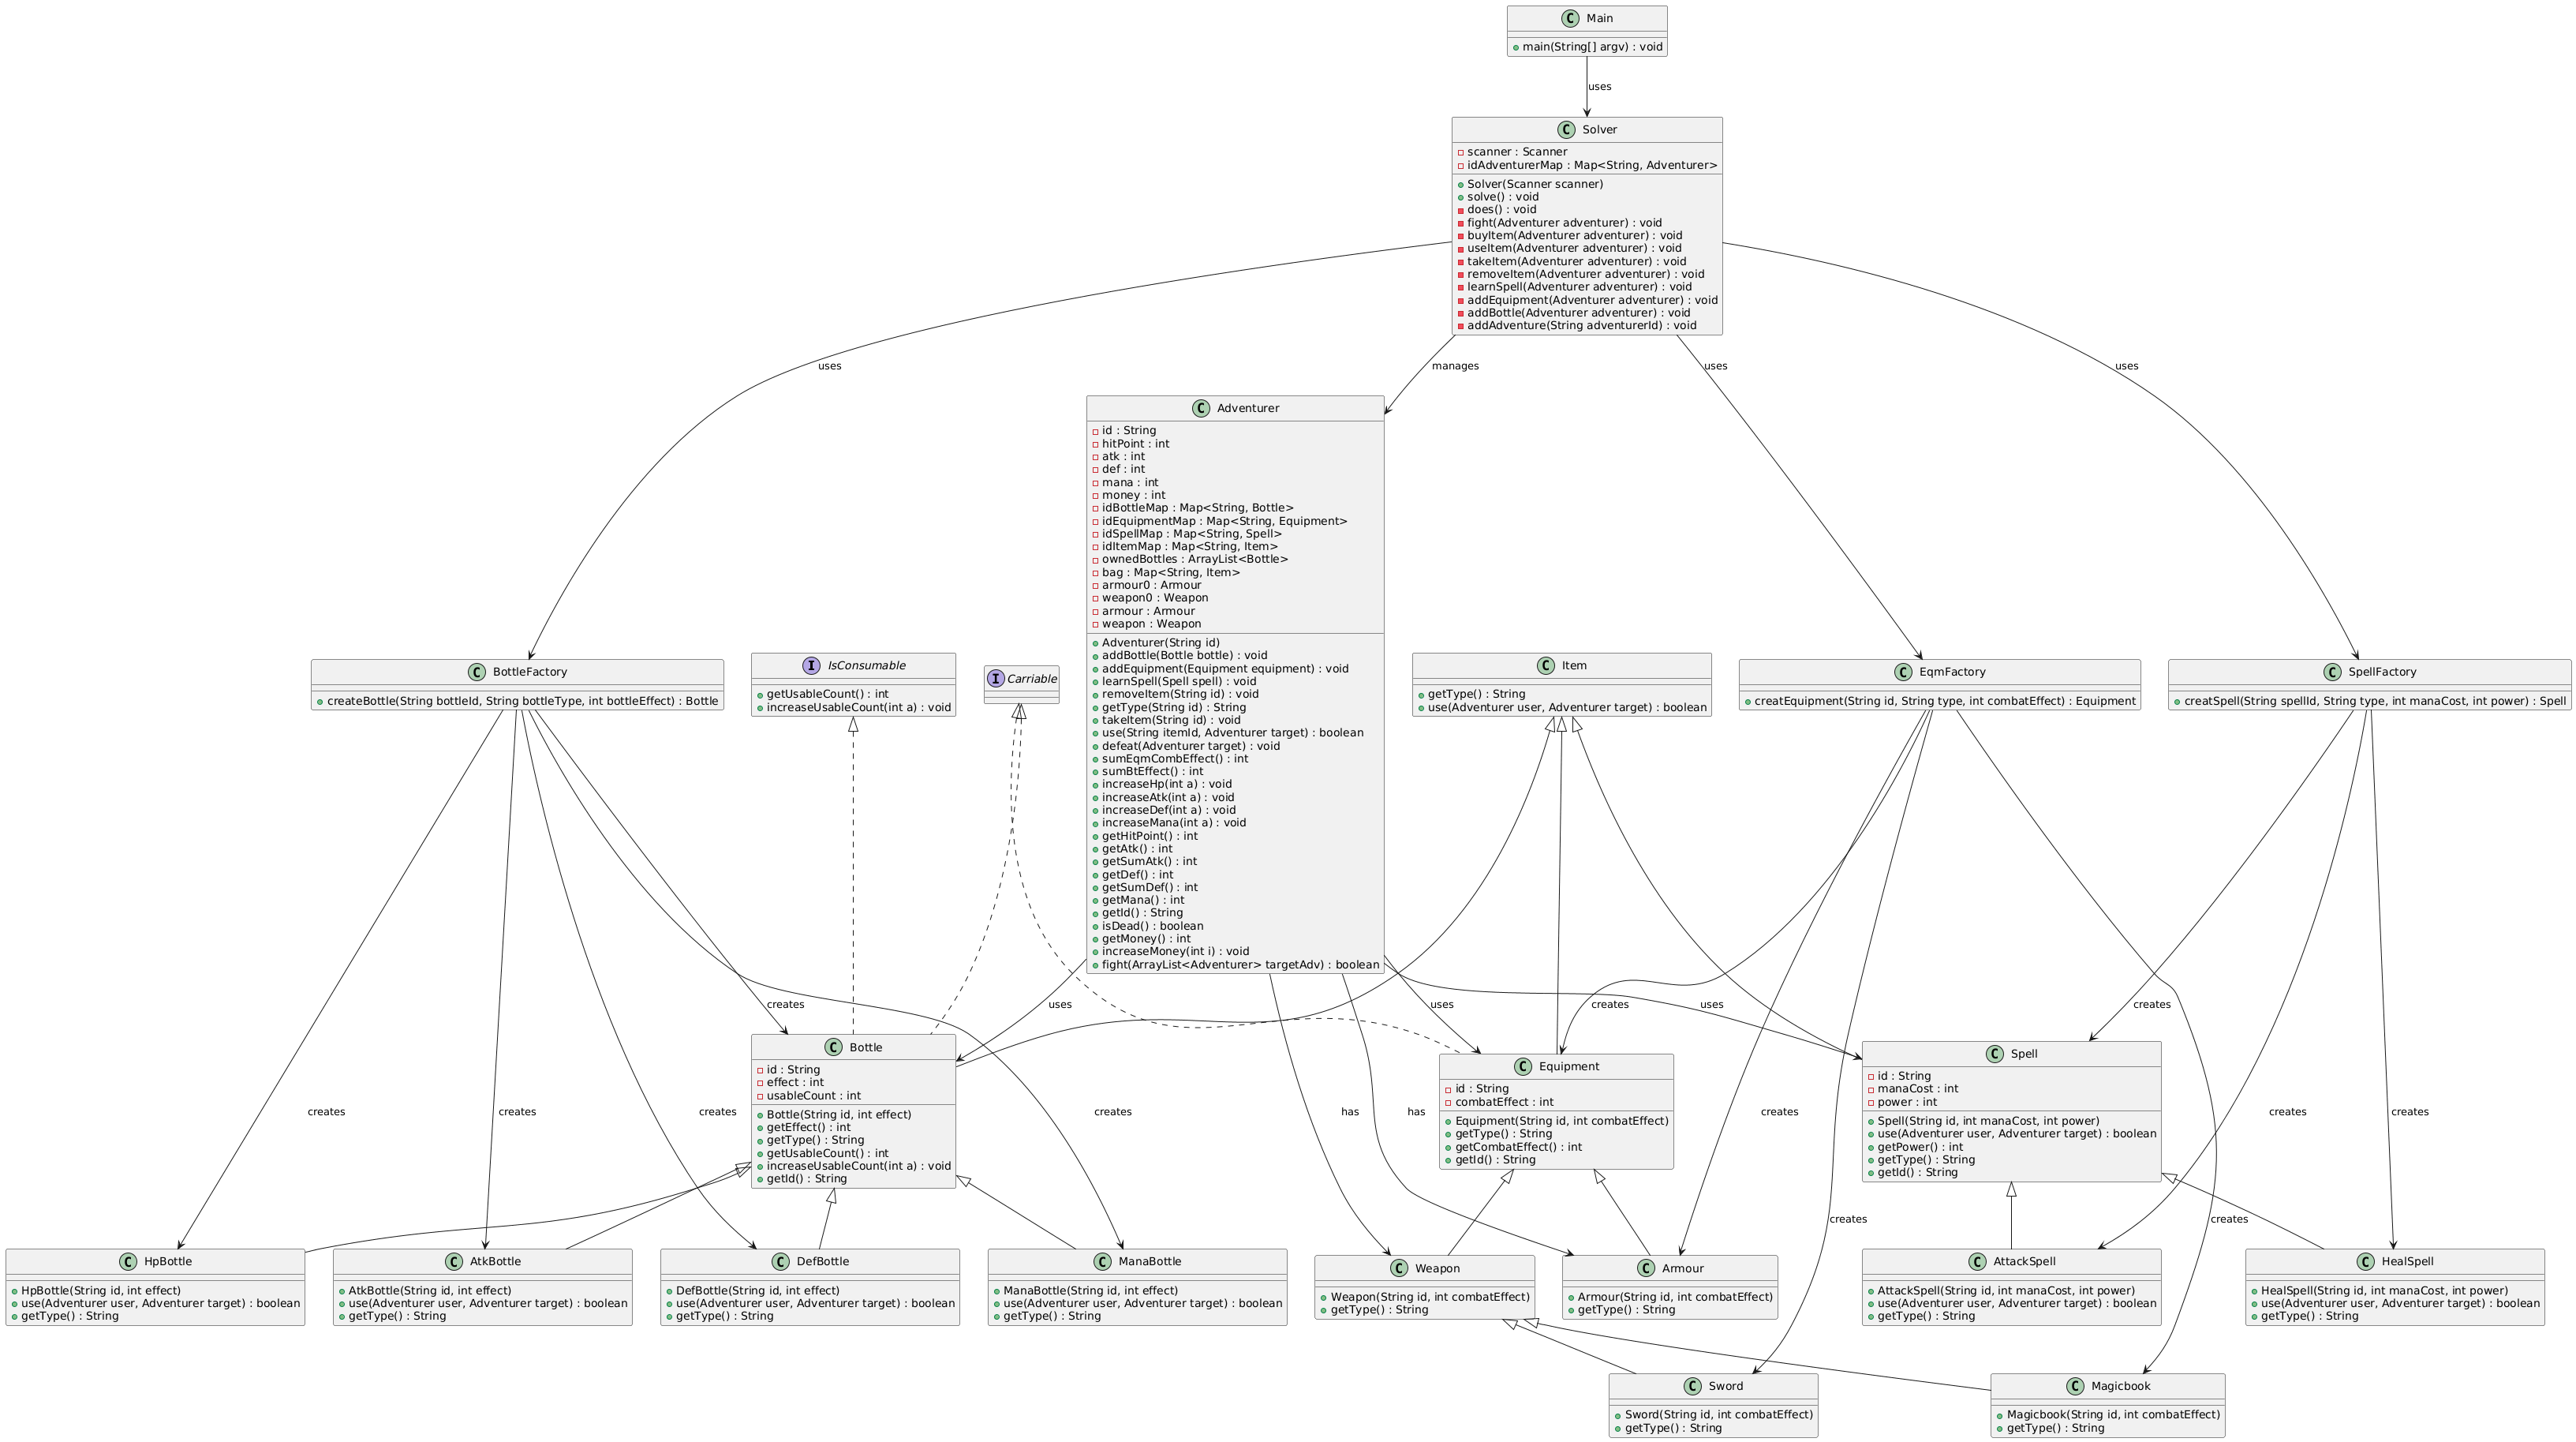Click the usableCount field in Bottle
This screenshot has height=1442, width=2576.
pos(813,1096)
